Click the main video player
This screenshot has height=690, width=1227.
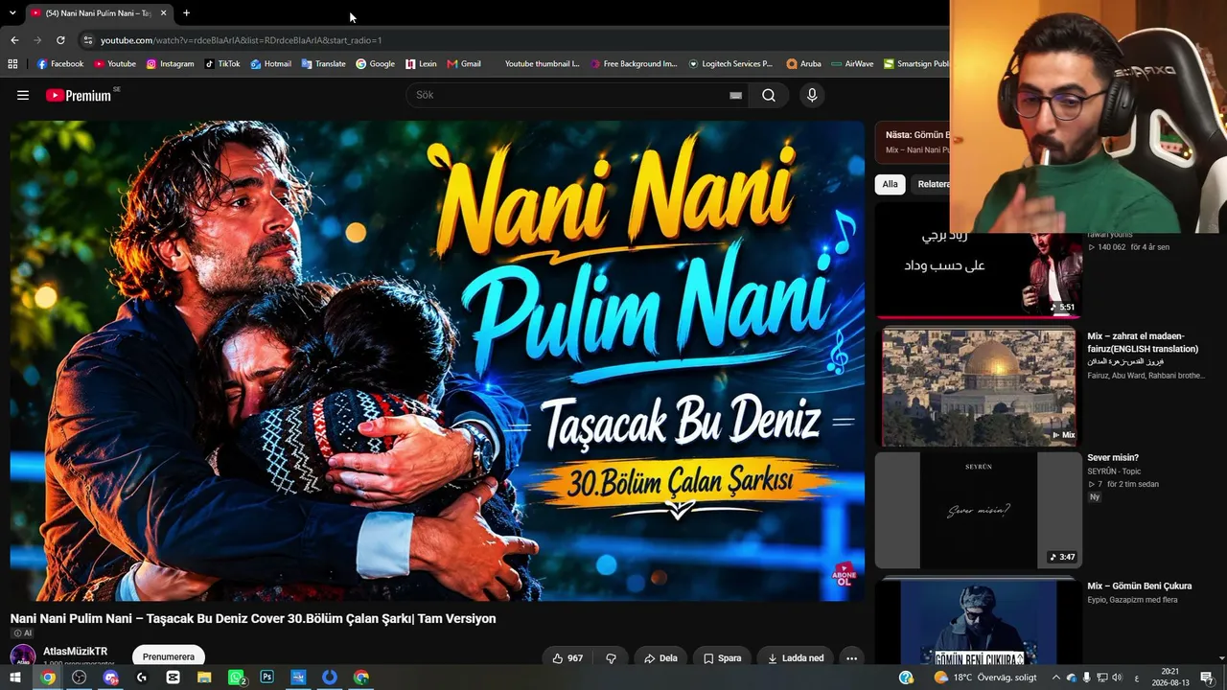(437, 360)
